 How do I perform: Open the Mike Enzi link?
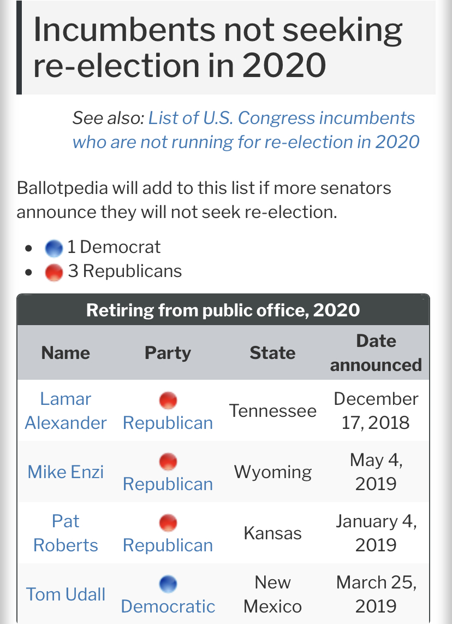66,472
